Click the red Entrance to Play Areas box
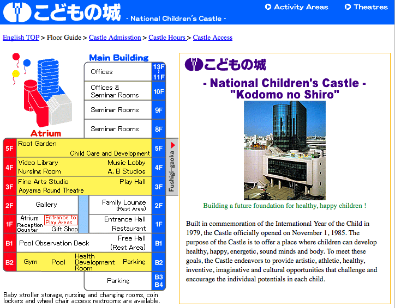Image resolution: width=395 pixels, height=308 pixels. tap(61, 220)
